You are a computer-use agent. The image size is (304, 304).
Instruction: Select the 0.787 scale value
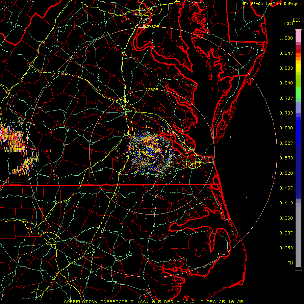pyautogui.click(x=286, y=98)
